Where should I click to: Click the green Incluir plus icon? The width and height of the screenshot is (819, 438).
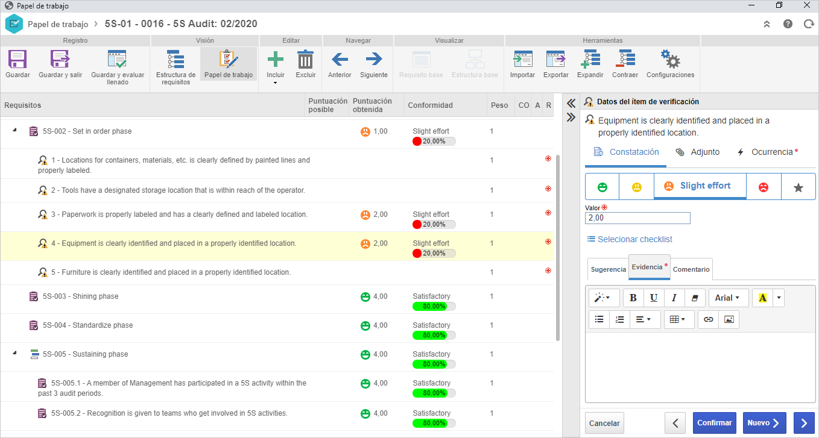(x=276, y=60)
